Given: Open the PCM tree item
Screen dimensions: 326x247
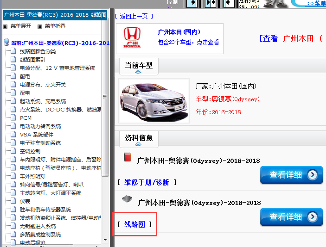Looking at the screenshot, I should click(x=26, y=118).
